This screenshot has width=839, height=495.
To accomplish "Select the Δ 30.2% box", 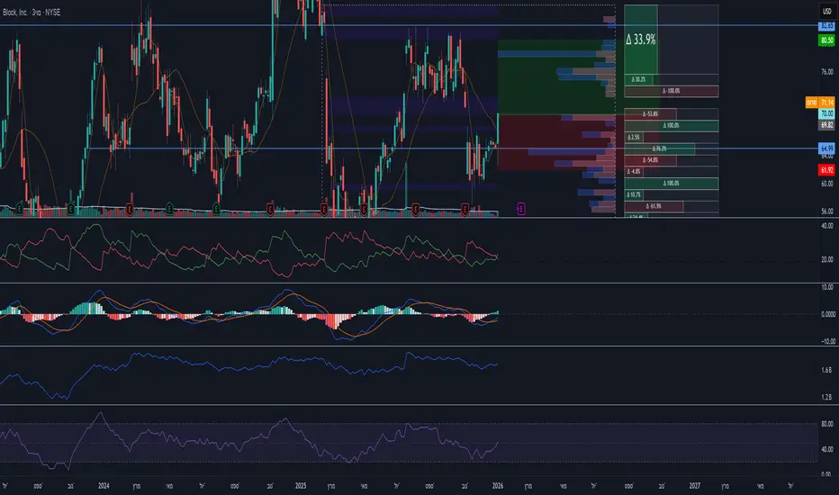I will [x=638, y=79].
